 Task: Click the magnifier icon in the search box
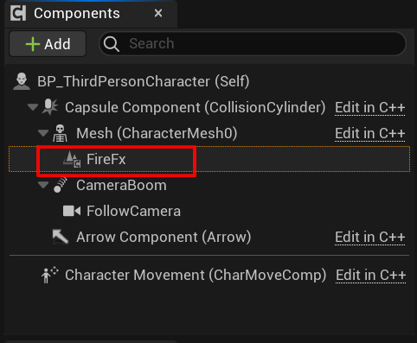click(112, 44)
